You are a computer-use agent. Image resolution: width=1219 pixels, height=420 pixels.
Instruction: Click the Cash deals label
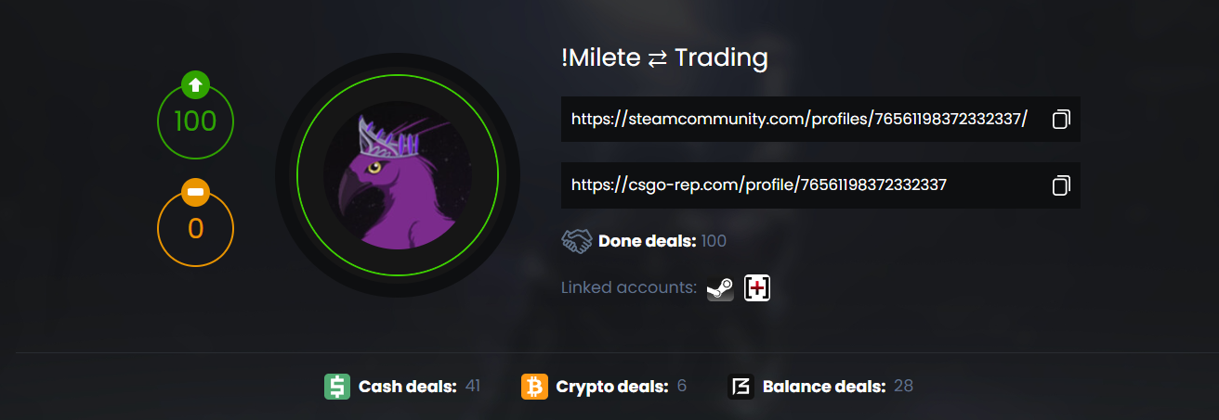pos(407,387)
